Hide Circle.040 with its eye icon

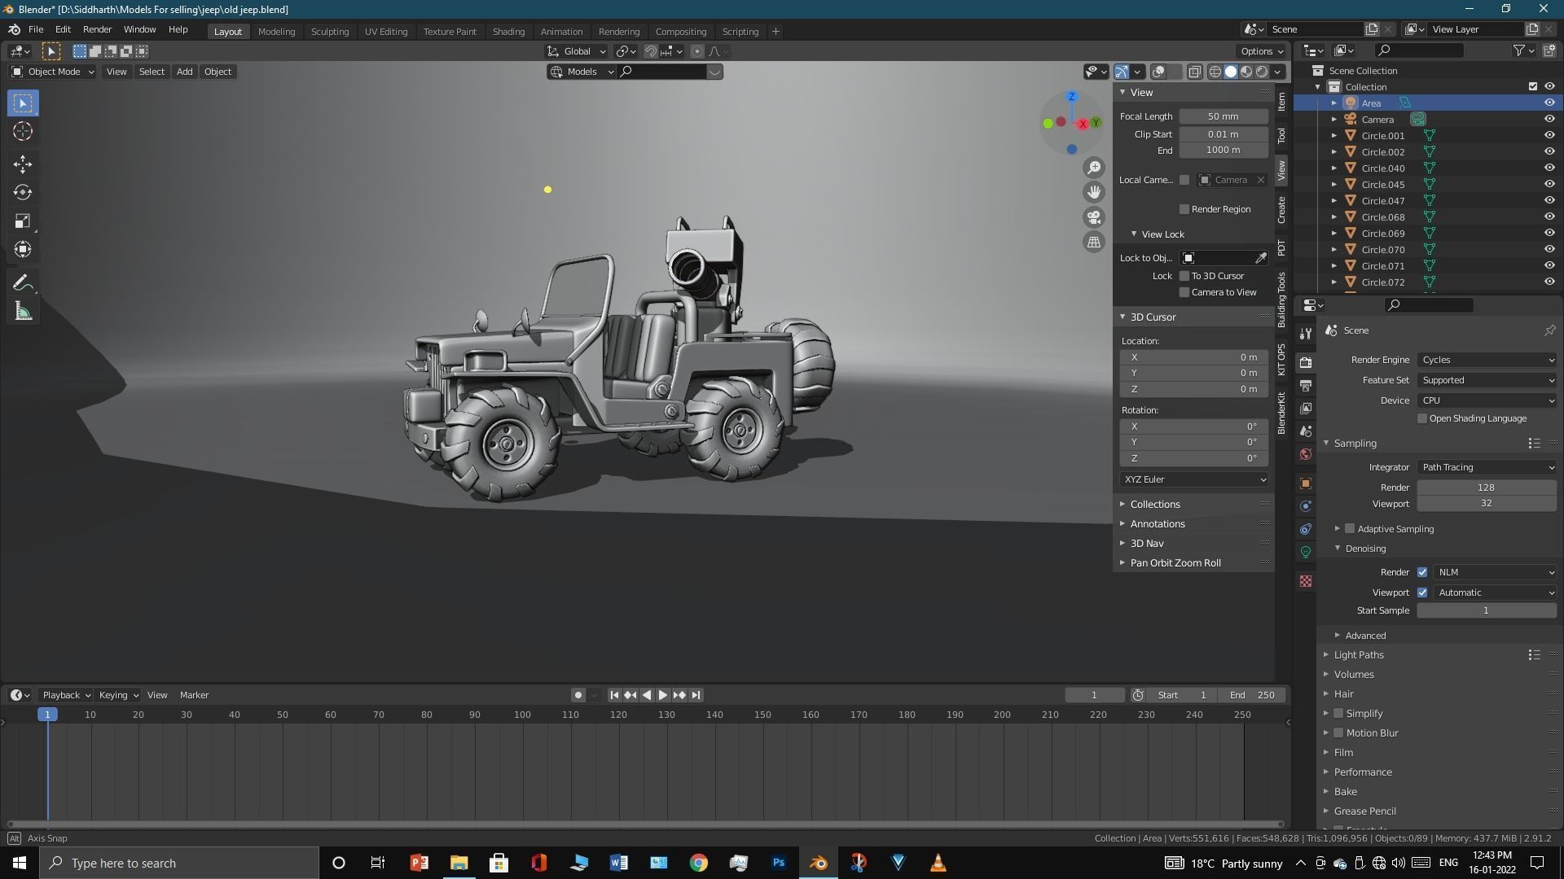1549,168
